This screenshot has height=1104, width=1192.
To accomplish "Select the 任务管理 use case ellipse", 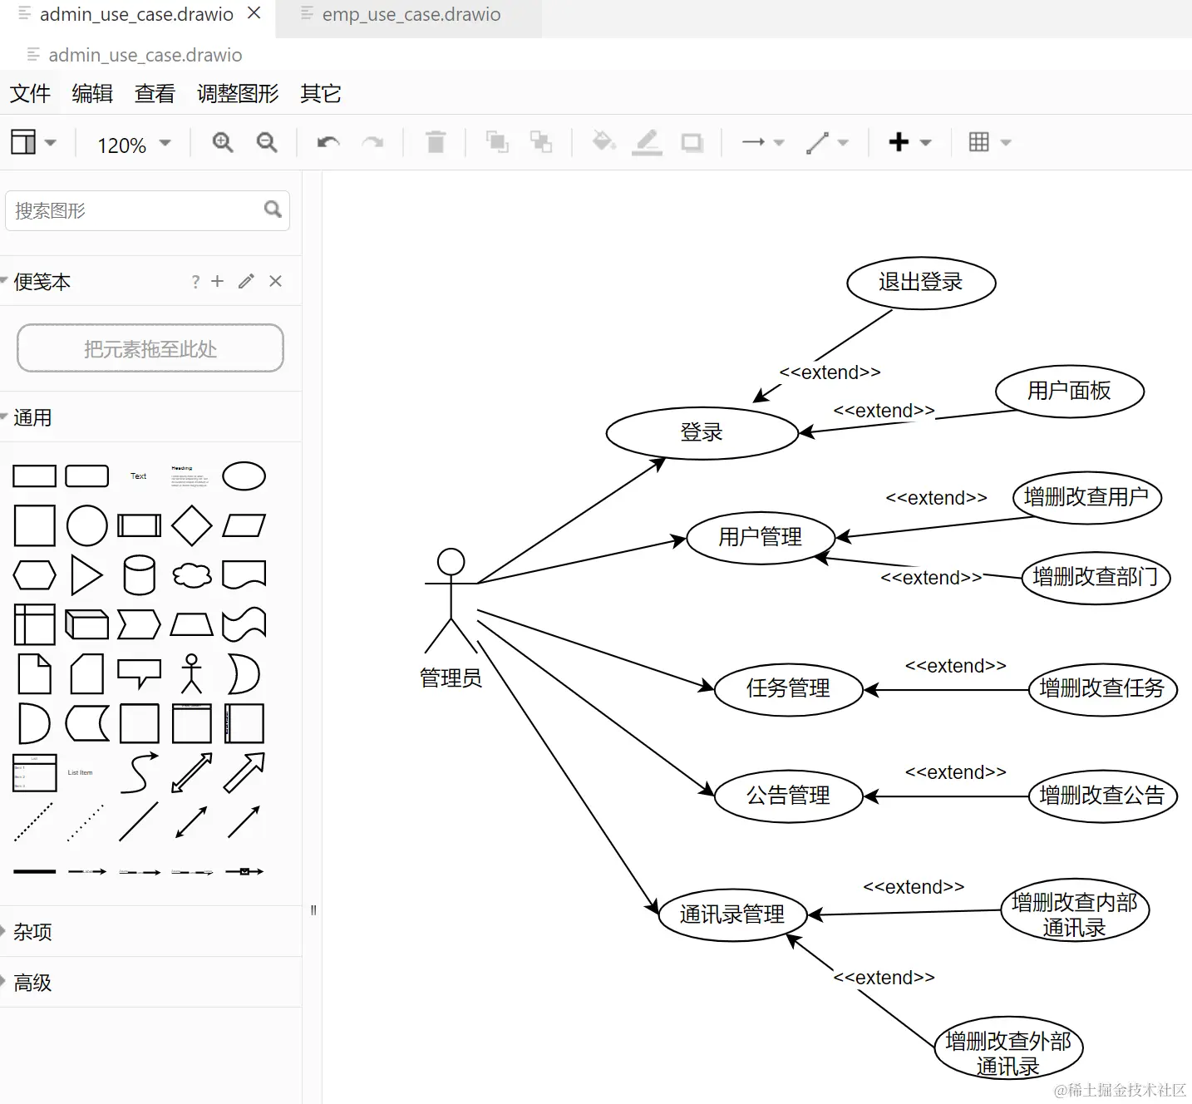I will click(789, 689).
